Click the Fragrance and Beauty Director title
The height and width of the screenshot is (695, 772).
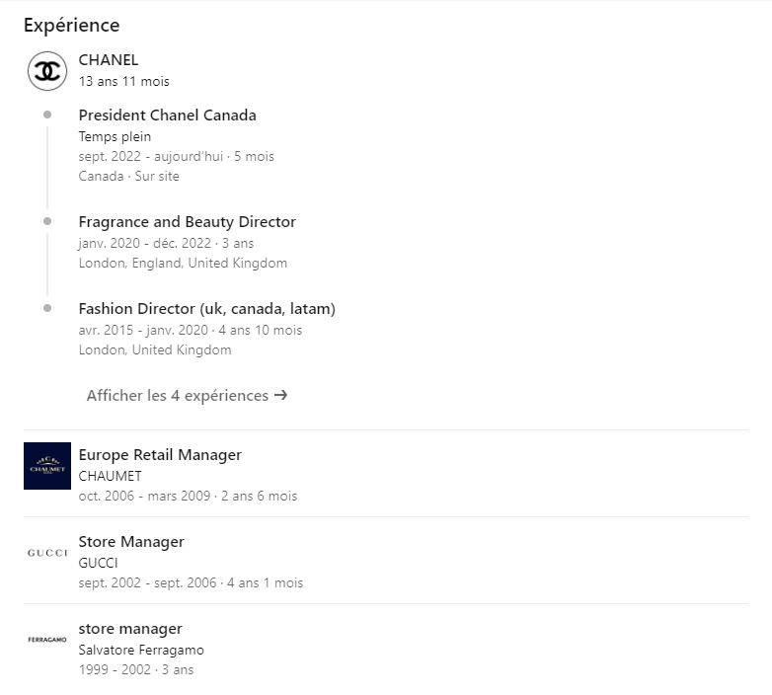coord(188,222)
